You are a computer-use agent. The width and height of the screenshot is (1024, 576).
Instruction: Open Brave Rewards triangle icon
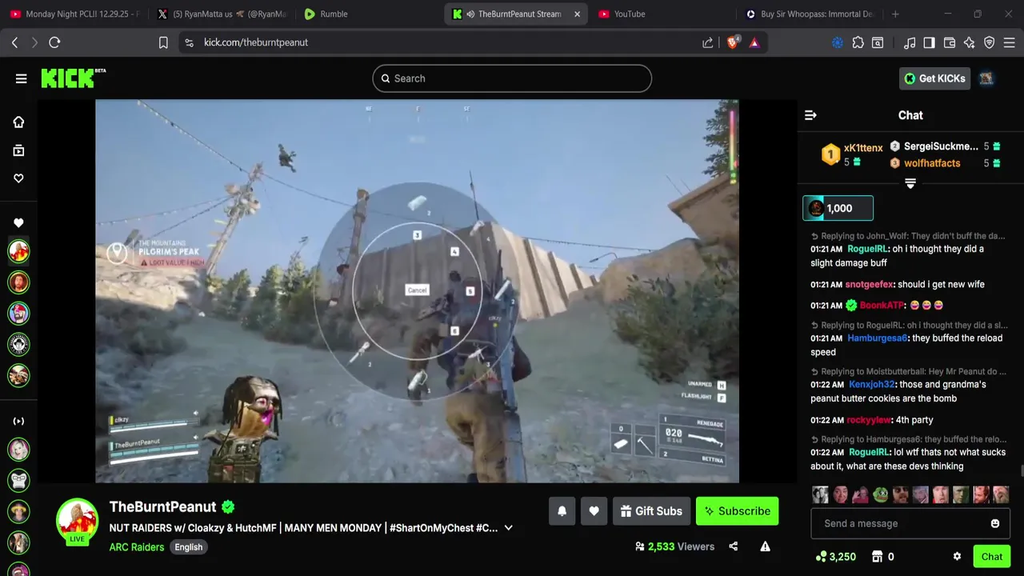coord(754,42)
